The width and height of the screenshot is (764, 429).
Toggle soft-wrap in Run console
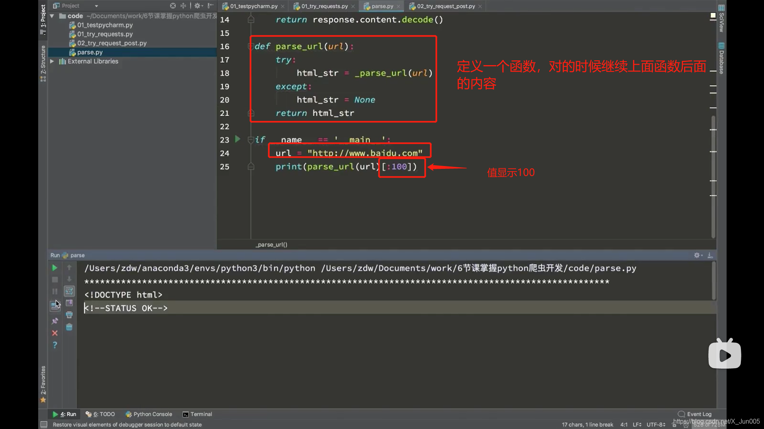coord(69,291)
